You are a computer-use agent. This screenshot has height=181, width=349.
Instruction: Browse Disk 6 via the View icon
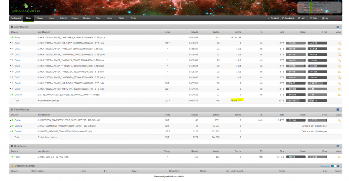[339, 72]
